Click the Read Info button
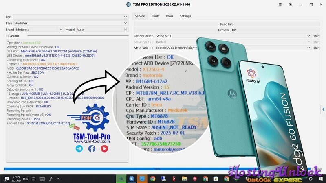The height and width of the screenshot is (183, 326). pyautogui.click(x=227, y=24)
